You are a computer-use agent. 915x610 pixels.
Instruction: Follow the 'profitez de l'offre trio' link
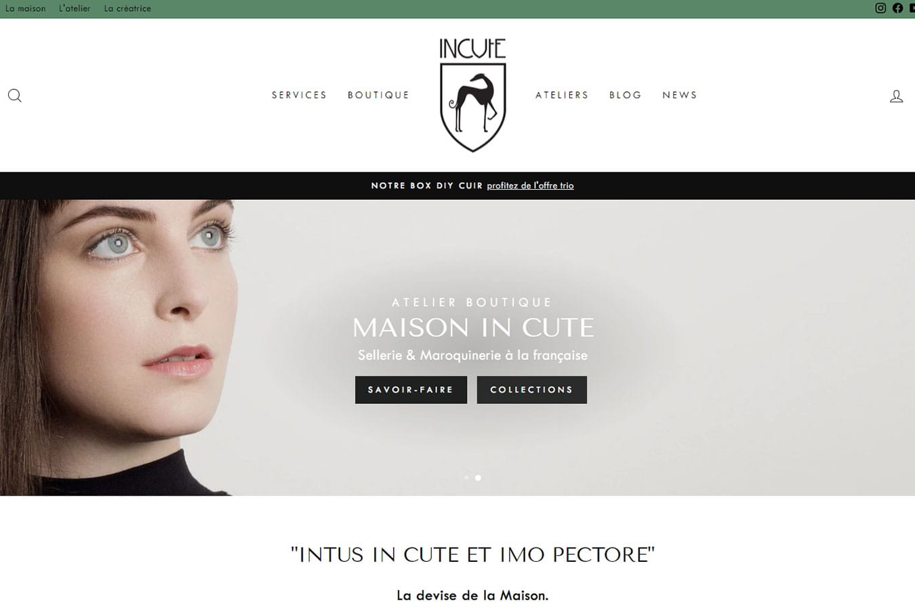[x=530, y=186]
